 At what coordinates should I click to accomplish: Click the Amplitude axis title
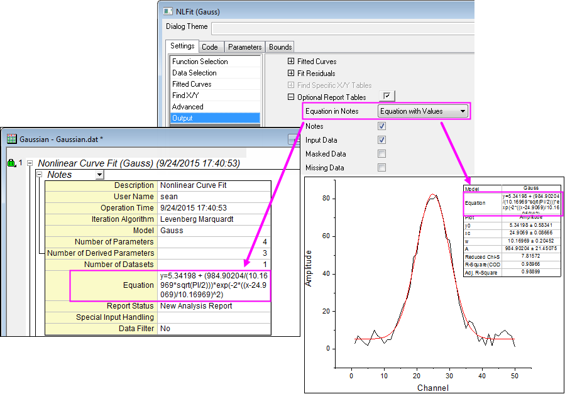309,268
